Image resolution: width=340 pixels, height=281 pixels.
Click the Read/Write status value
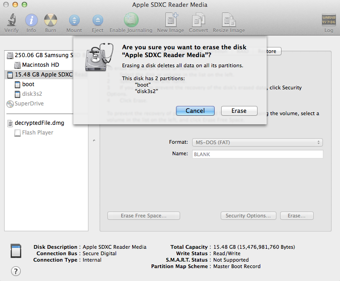point(227,253)
